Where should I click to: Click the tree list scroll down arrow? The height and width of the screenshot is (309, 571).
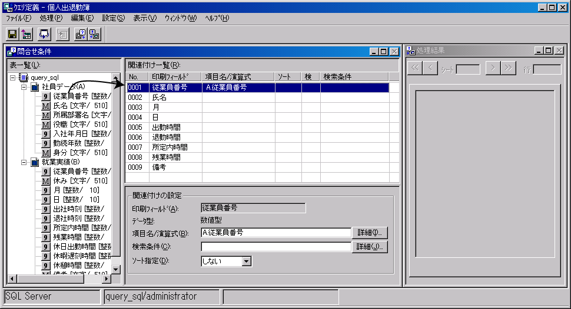[116, 269]
